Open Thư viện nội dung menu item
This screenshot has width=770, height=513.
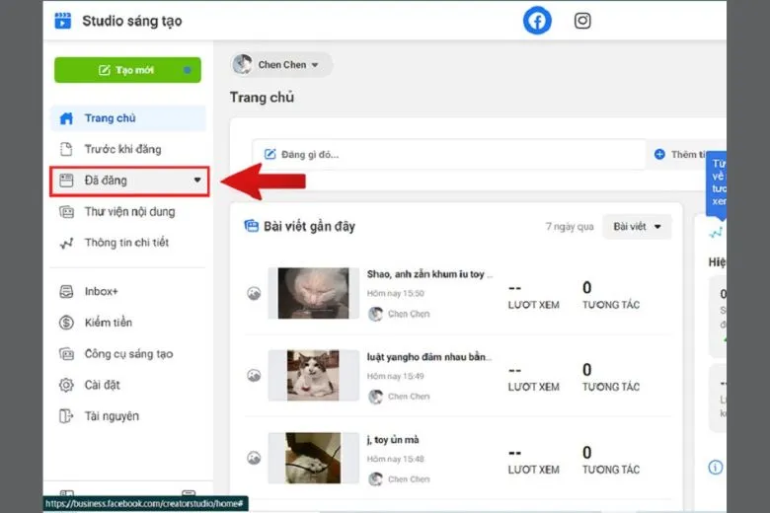point(129,211)
